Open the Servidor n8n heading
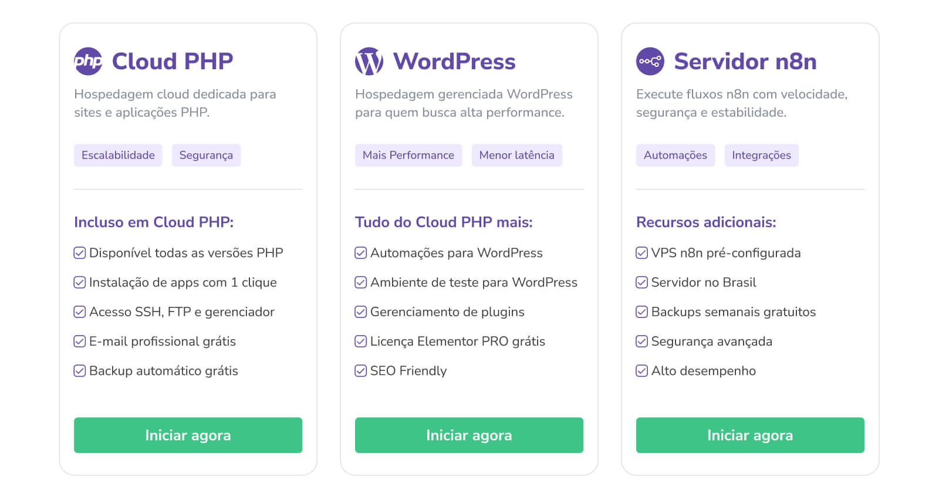Screen dimensions: 939x497 745,62
